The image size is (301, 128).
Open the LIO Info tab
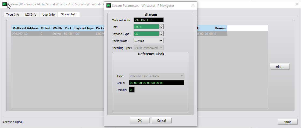31,15
